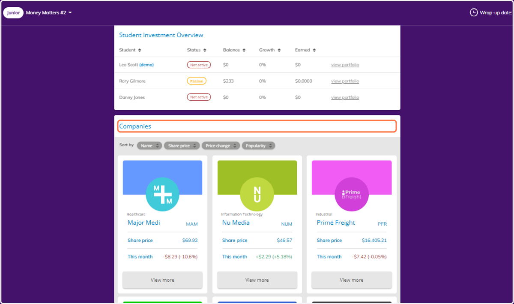The image size is (514, 304).
Task: Sort companies by Price change
Action: pos(221,146)
